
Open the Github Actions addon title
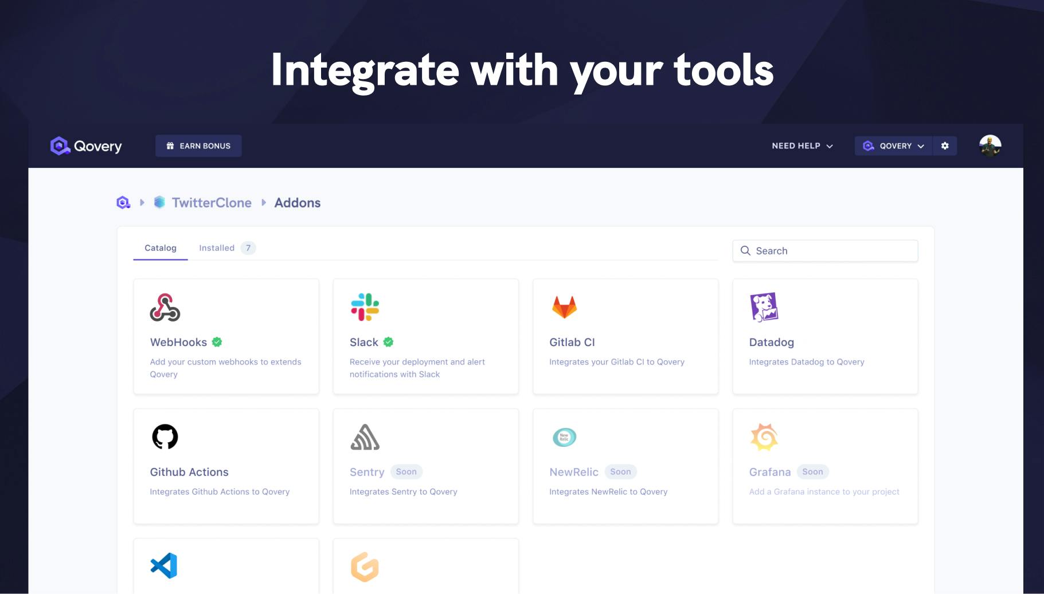189,472
